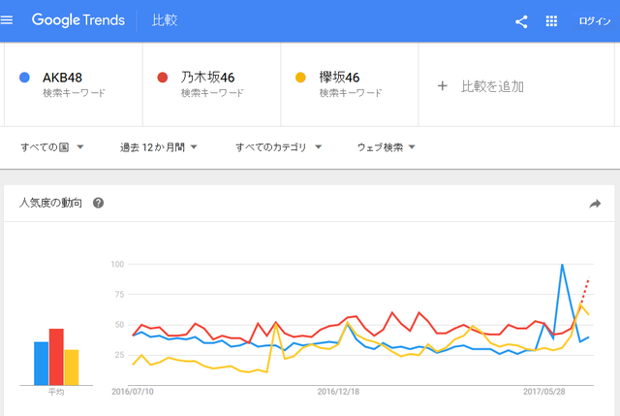Click the blue AKB48 color dot
Viewport: 620px width, 416px height.
(x=24, y=78)
